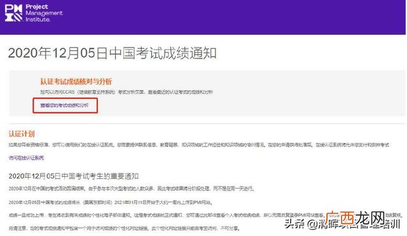Click the last line starting 另请注意
Viewport: 407px width, 236px height.
pos(124,228)
